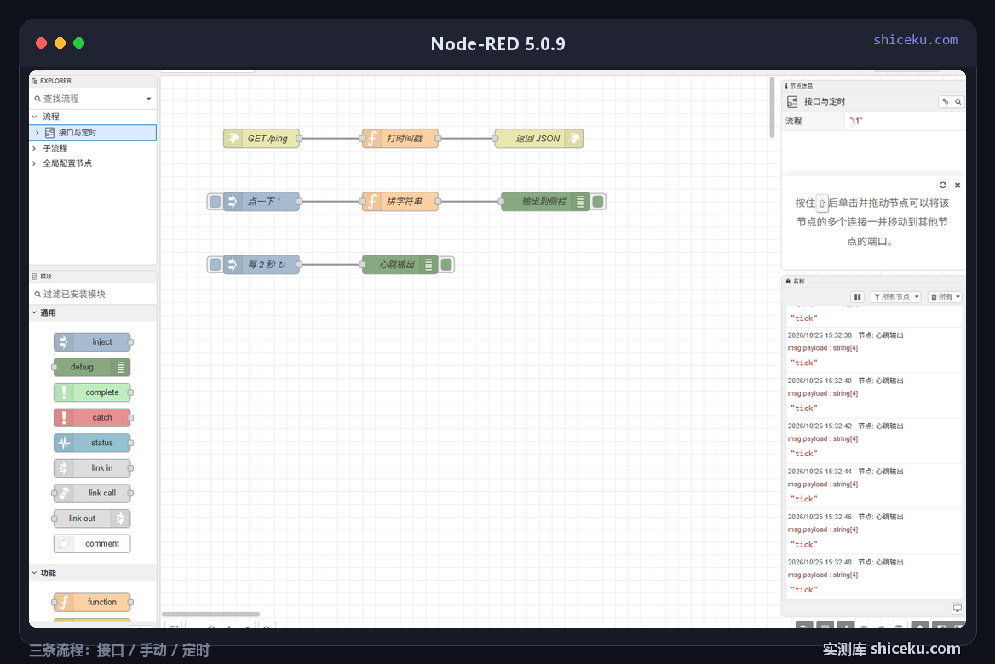Image resolution: width=995 pixels, height=664 pixels.
Task: Click the canvas horizontal scrollbar
Action: (x=210, y=614)
